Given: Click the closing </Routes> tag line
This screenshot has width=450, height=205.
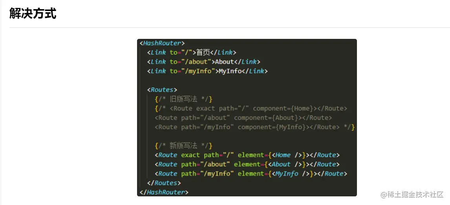Looking at the screenshot, I should (x=164, y=183).
